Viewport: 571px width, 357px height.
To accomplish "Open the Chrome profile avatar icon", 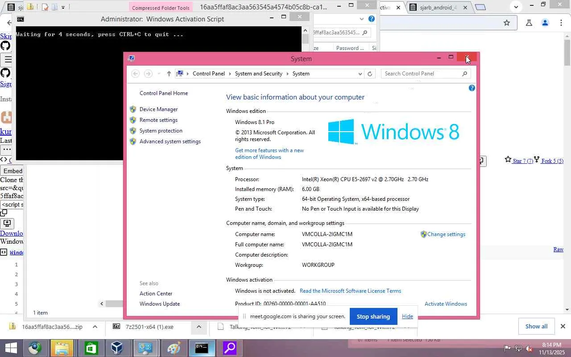I will pyautogui.click(x=545, y=23).
